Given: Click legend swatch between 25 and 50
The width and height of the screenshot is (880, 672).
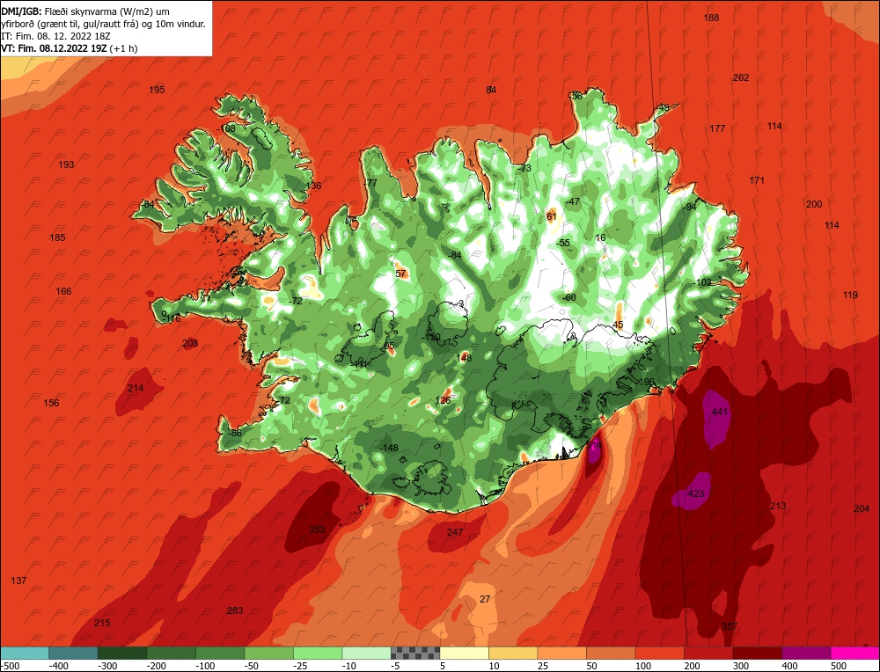Looking at the screenshot, I should (561, 653).
